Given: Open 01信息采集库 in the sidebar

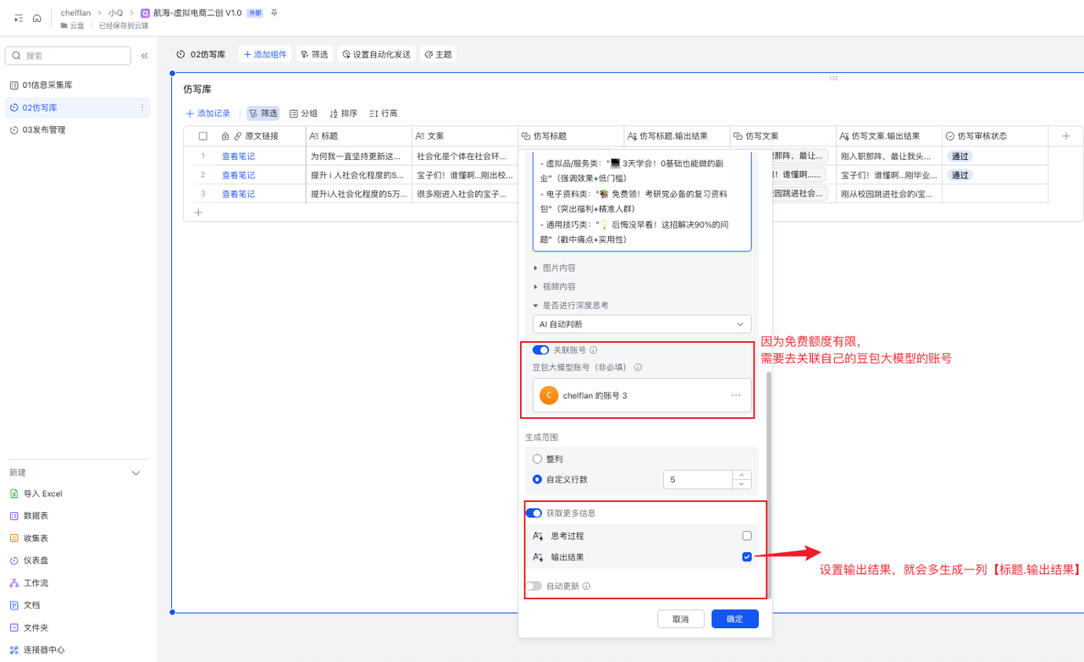Looking at the screenshot, I should pos(78,86).
